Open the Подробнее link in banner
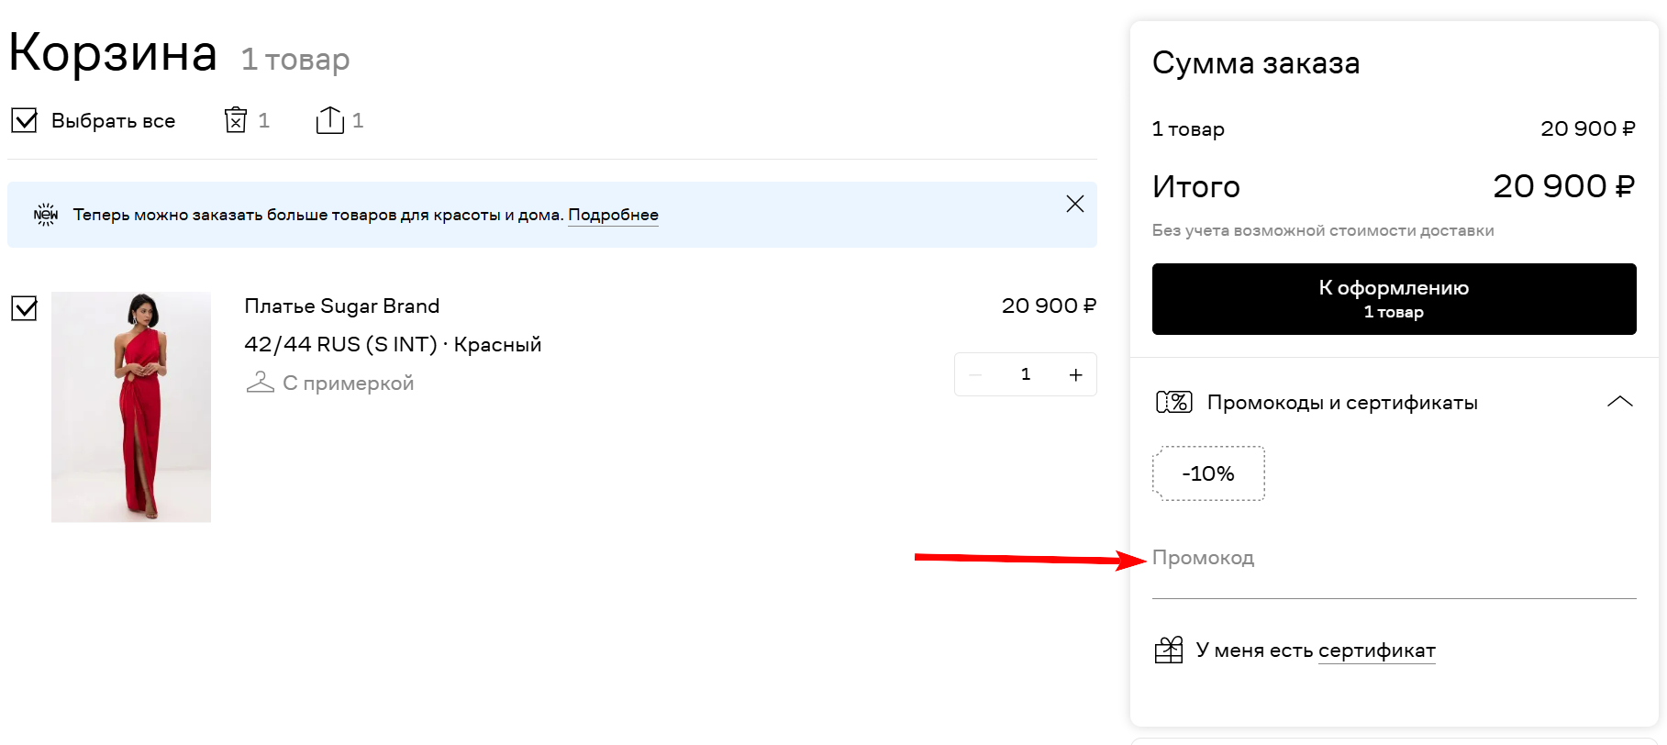 click(613, 215)
